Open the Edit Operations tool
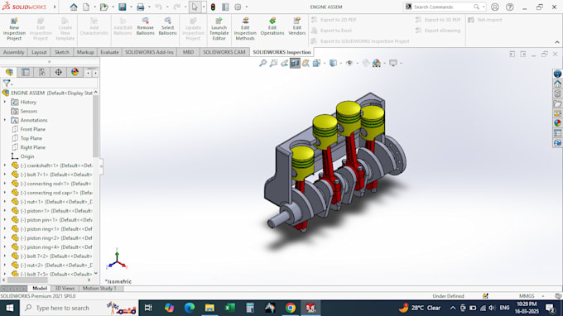Image resolution: width=563 pixels, height=316 pixels. [x=272, y=26]
